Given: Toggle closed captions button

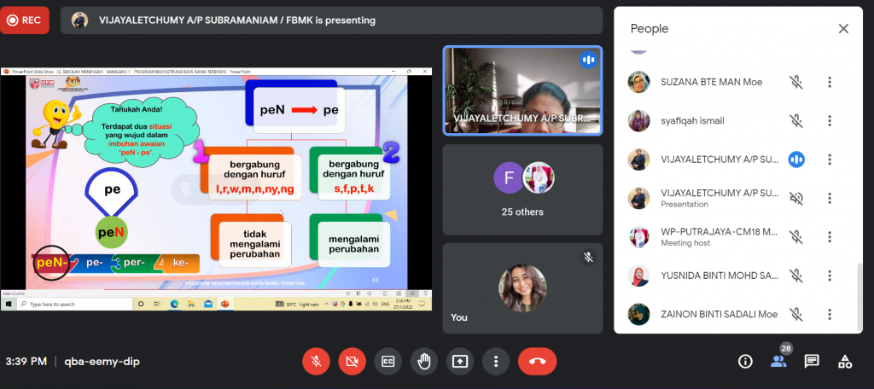Looking at the screenshot, I should click(387, 361).
